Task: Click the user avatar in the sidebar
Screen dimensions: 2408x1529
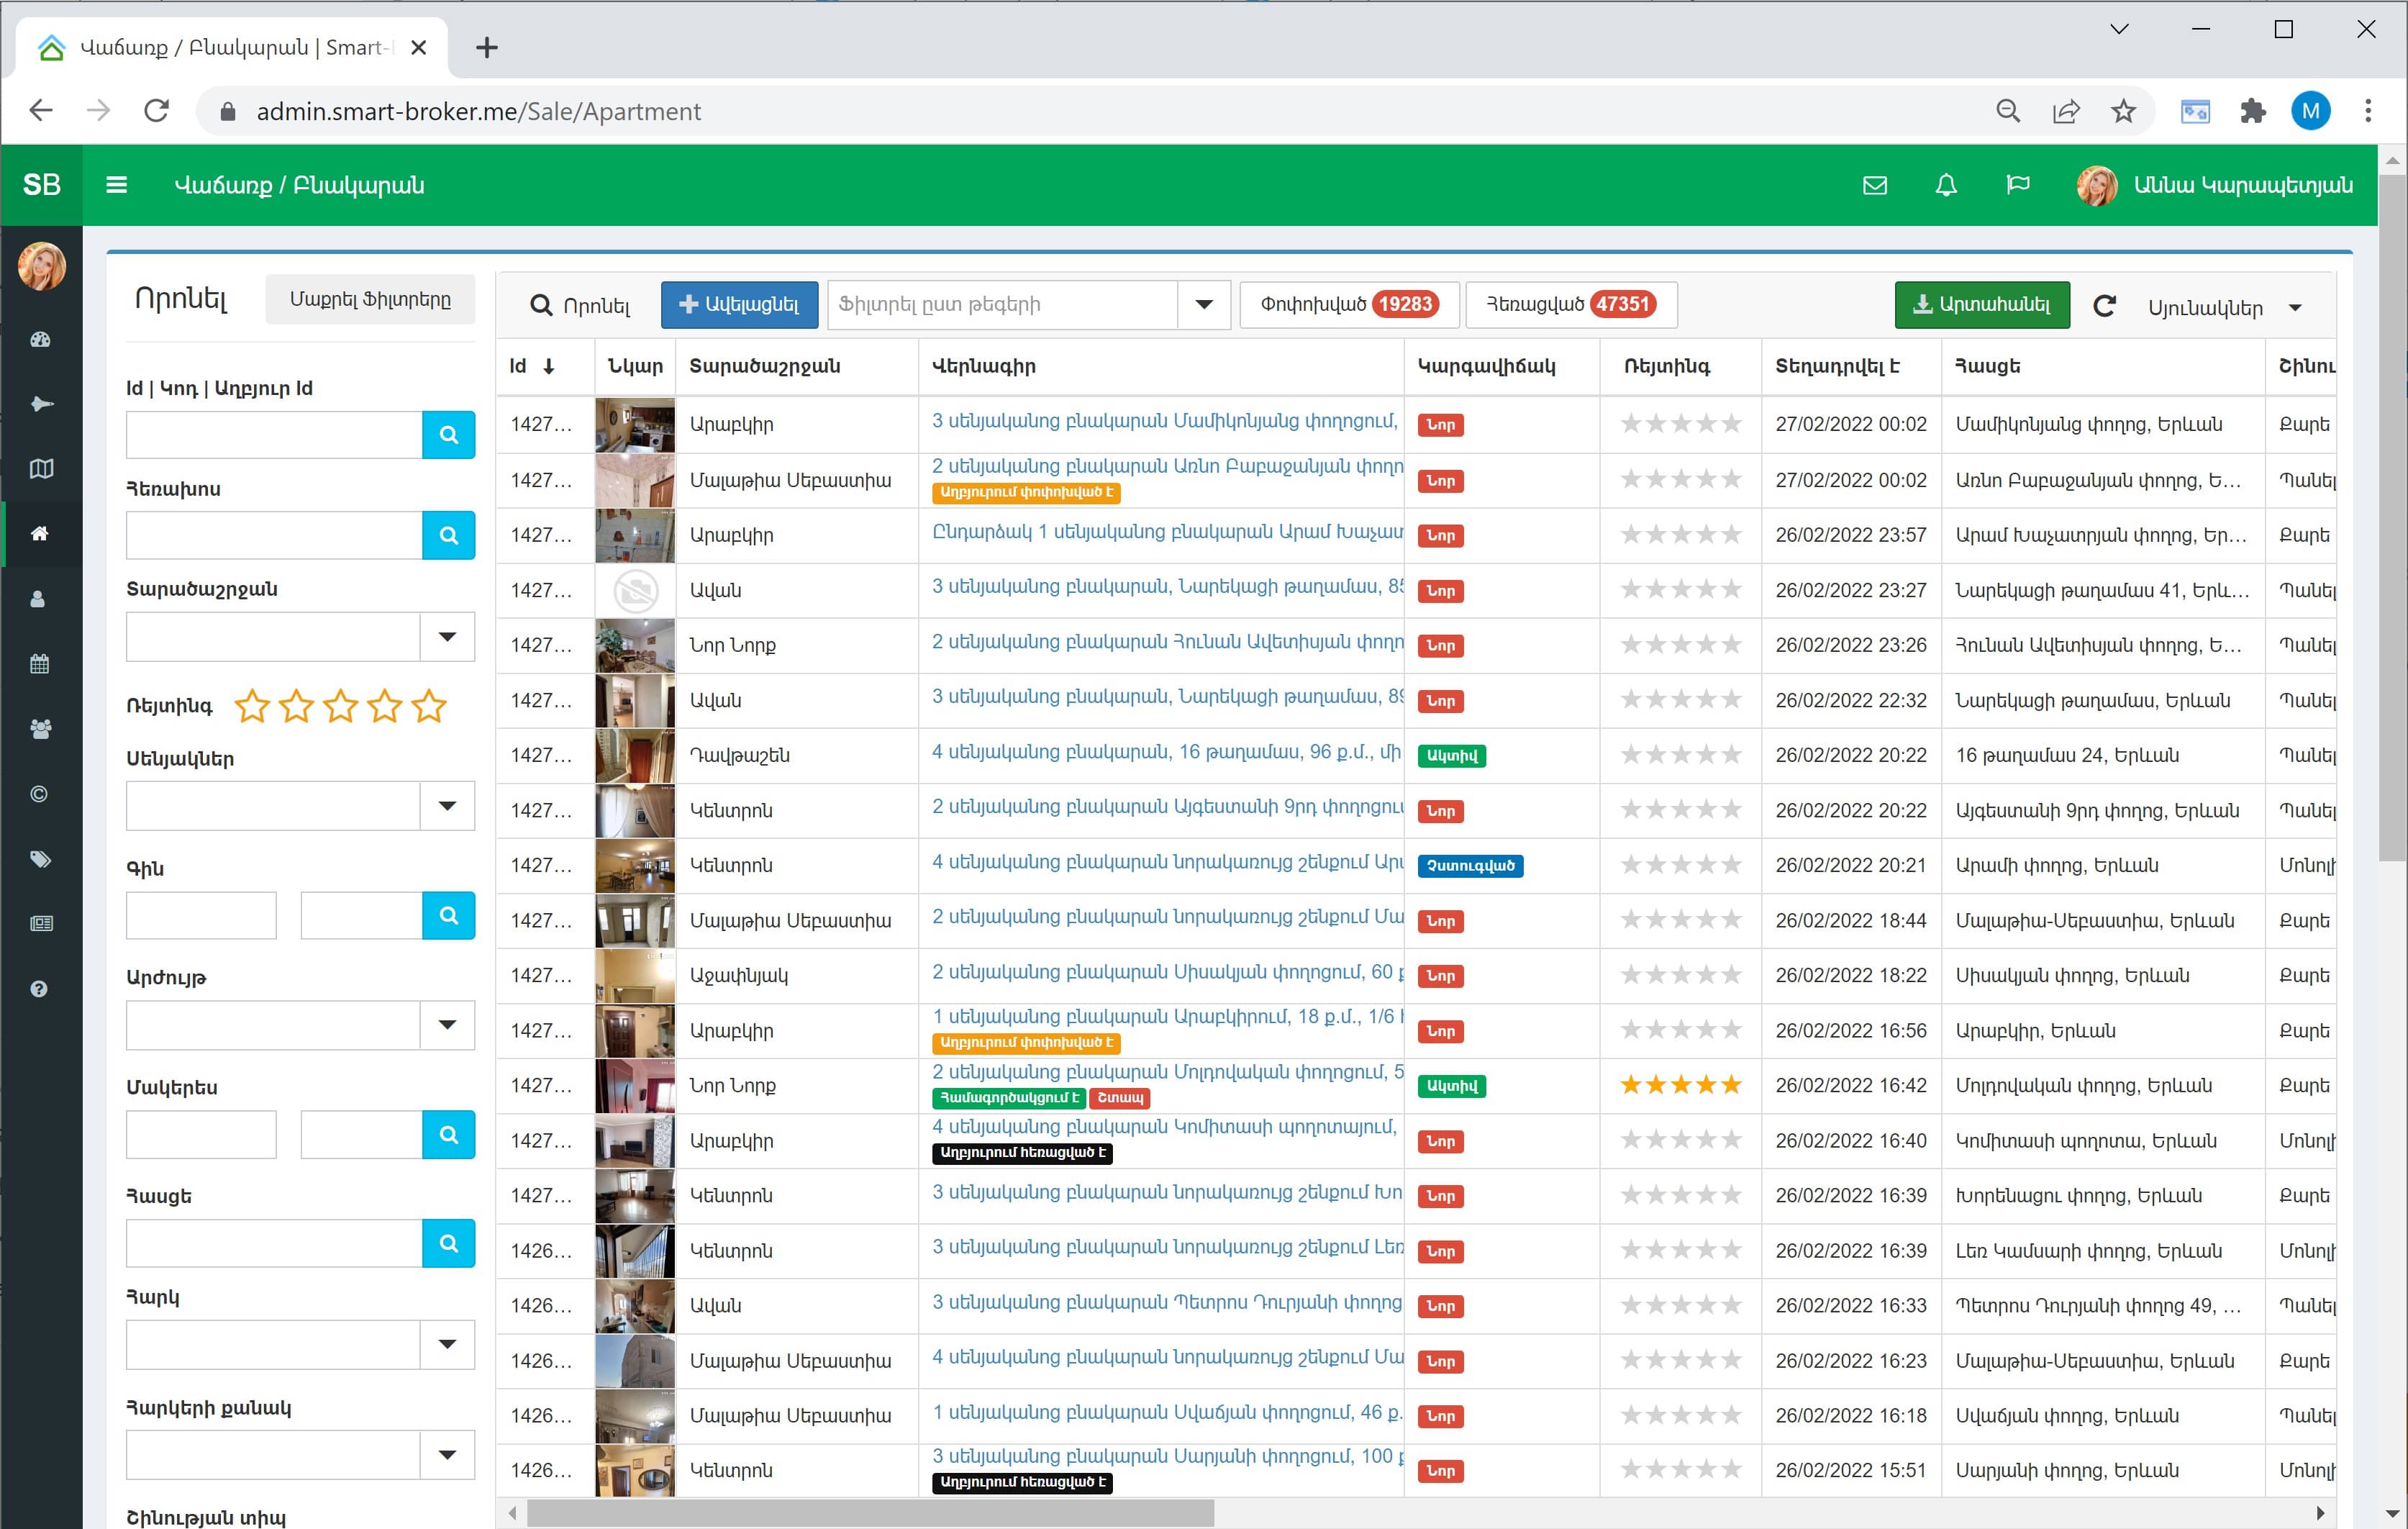Action: (x=41, y=266)
